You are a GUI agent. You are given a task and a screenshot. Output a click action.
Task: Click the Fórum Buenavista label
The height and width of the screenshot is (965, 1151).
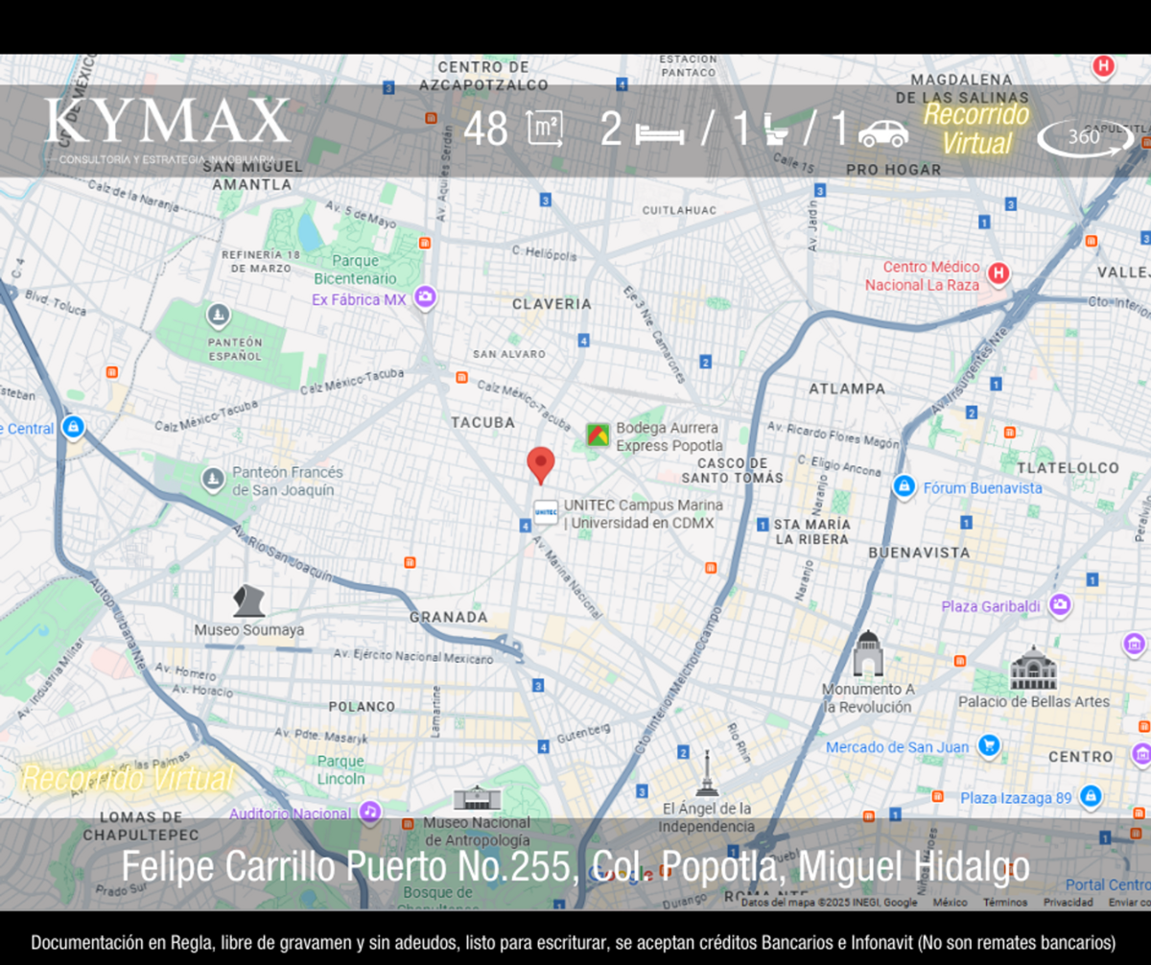(x=982, y=488)
